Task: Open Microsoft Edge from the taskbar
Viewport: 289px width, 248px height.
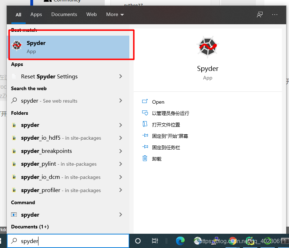Action: pos(180,241)
